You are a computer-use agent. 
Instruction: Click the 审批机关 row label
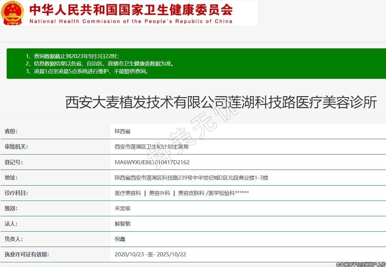click(x=16, y=147)
